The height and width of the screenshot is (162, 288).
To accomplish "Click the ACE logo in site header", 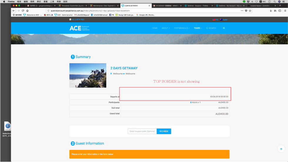I will (x=79, y=28).
